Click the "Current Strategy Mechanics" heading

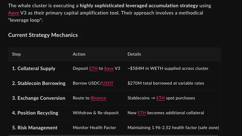tap(43, 35)
